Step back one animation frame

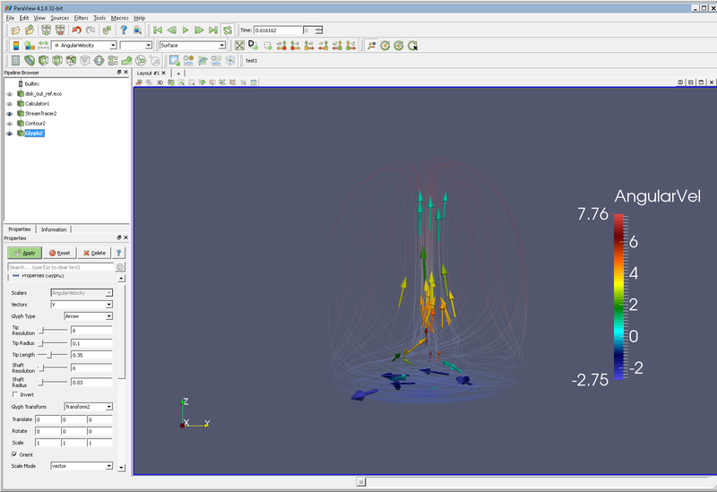(171, 30)
